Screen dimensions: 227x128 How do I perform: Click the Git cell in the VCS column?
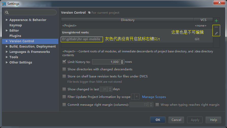[x=197, y=39]
